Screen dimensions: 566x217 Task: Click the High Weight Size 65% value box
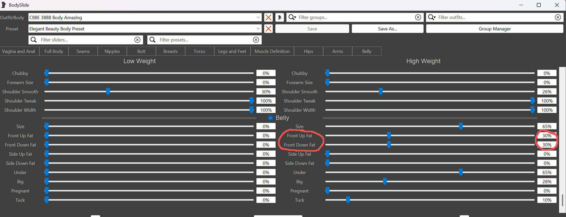(547, 126)
